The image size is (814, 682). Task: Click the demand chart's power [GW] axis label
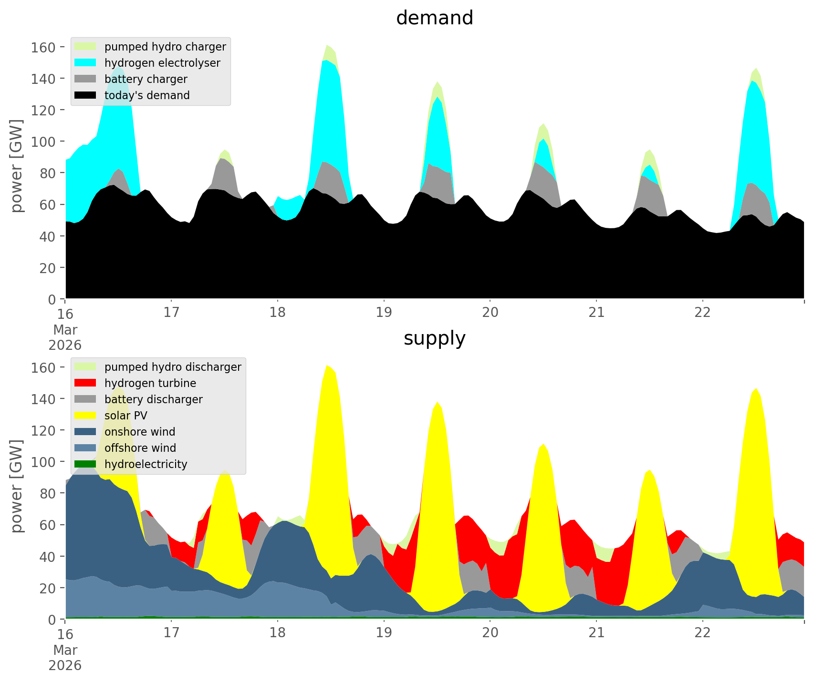click(x=17, y=166)
